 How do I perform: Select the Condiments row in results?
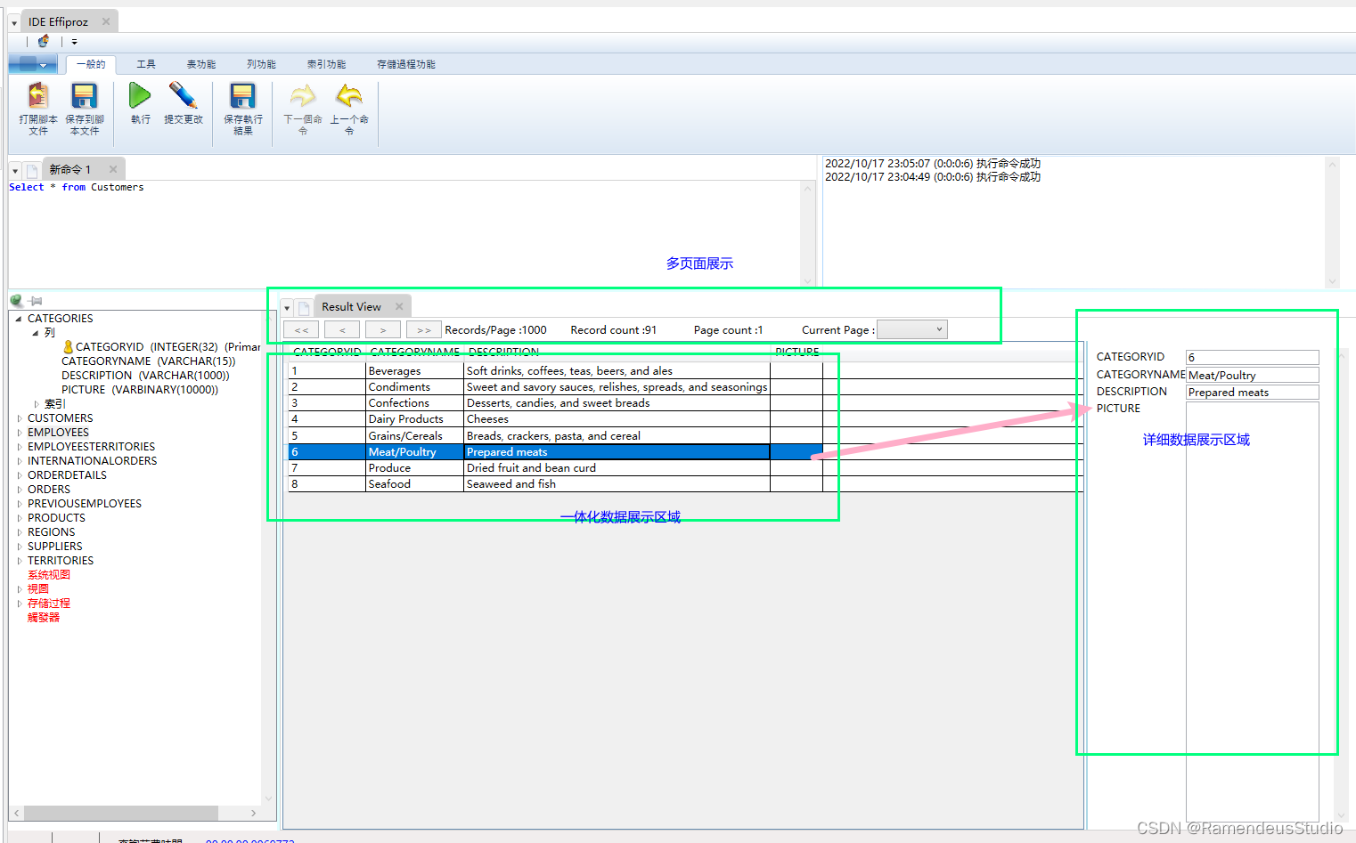pos(555,387)
